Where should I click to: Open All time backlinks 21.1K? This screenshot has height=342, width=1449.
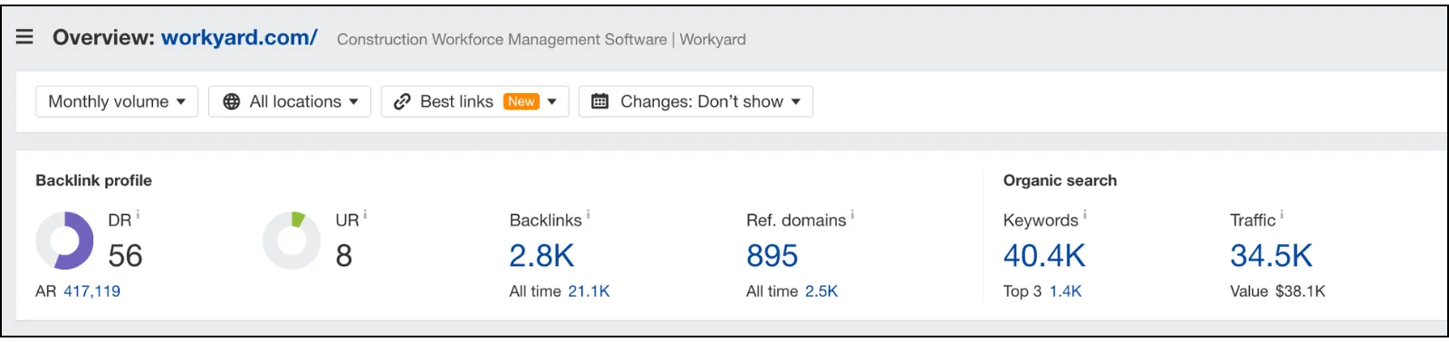point(589,291)
